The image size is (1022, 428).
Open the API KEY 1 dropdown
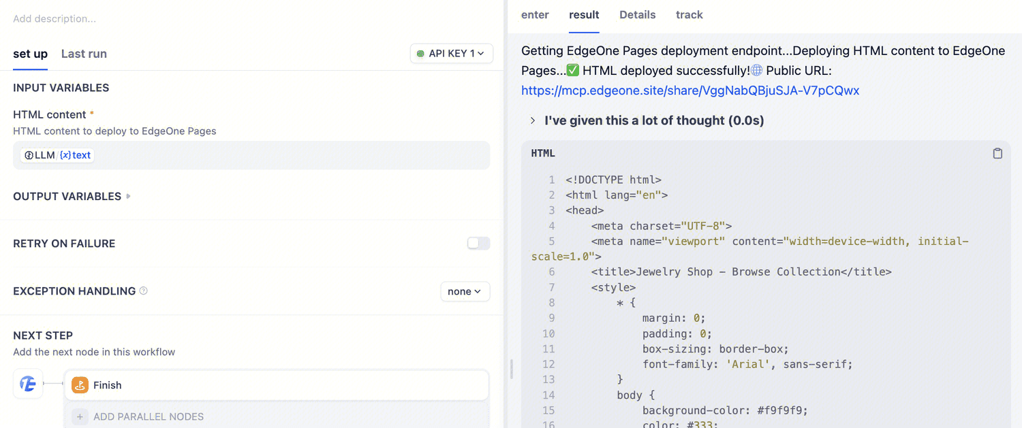(x=451, y=54)
